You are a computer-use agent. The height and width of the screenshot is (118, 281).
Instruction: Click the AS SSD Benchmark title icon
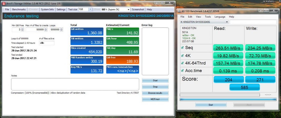tap(179, 11)
